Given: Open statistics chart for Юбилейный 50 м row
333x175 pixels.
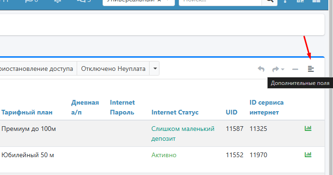Looking at the screenshot, I should (x=308, y=154).
